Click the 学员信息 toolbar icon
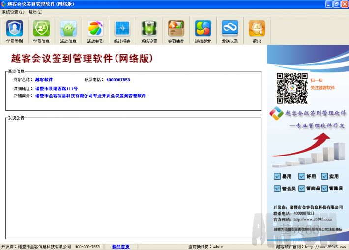This screenshot has height=250, width=349. click(41, 29)
